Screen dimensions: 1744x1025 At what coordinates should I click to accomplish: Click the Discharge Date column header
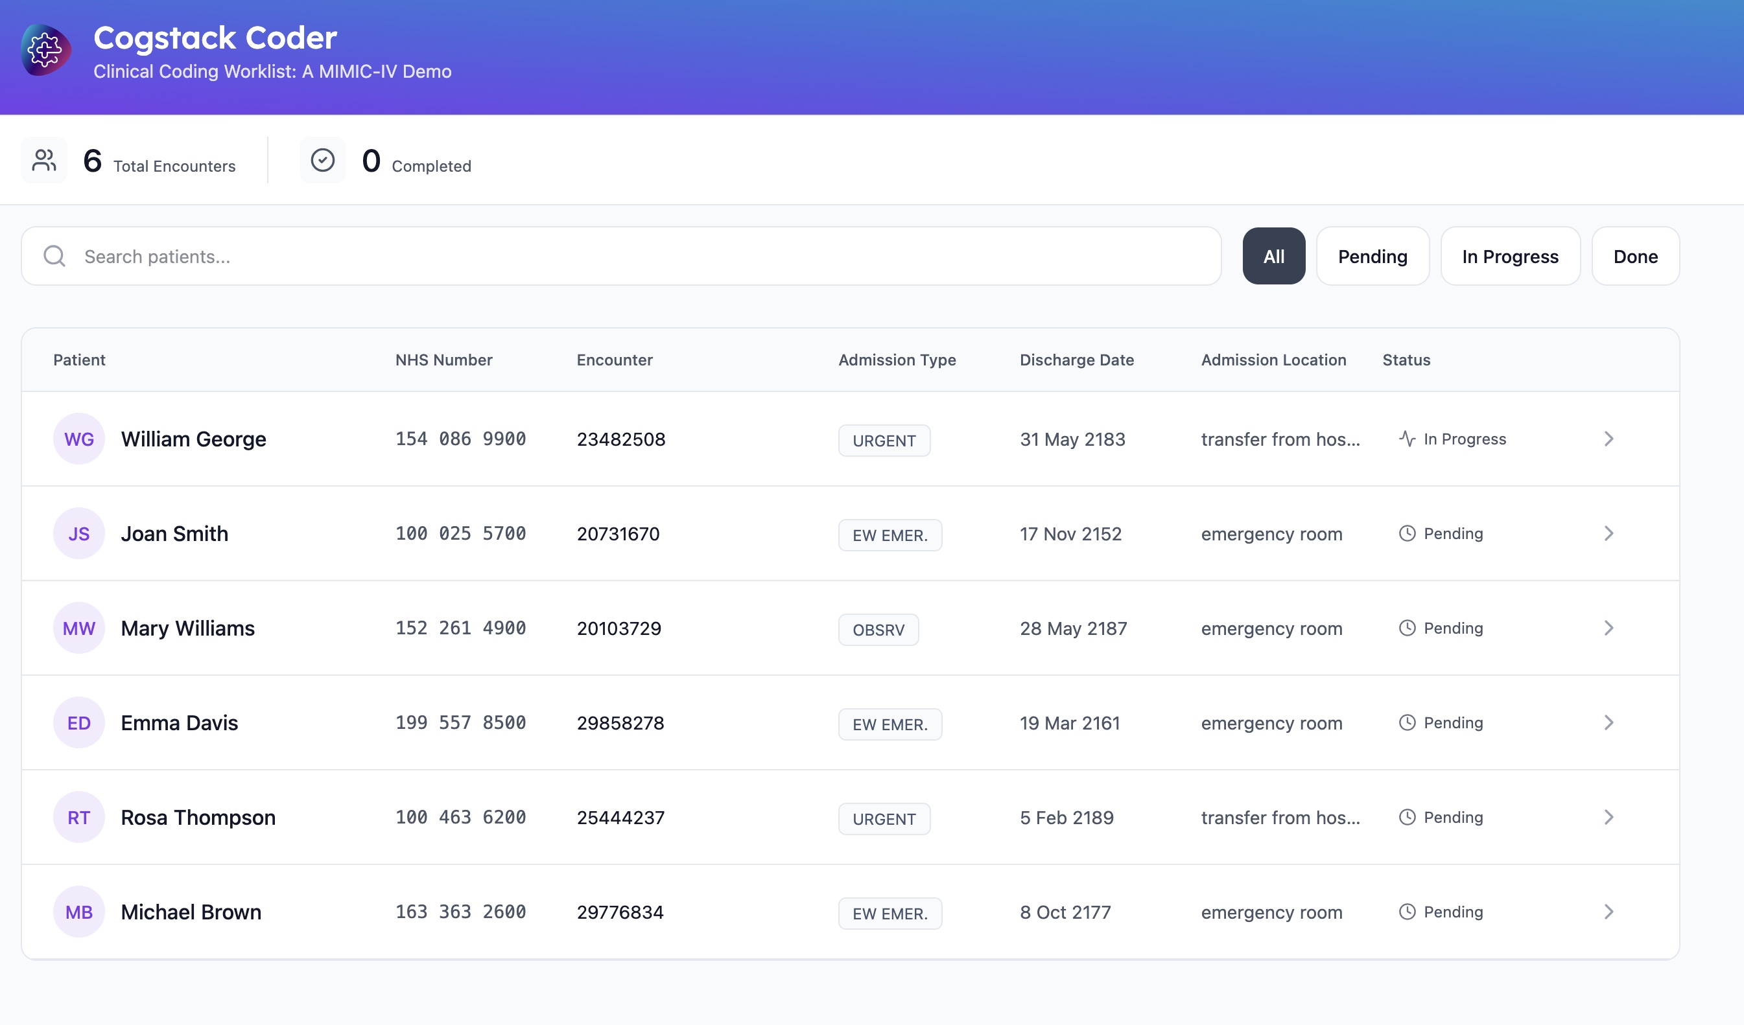(x=1077, y=360)
